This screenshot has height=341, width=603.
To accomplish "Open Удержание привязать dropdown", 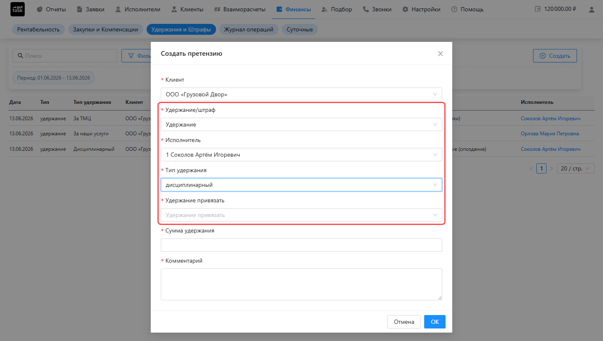I will tap(301, 215).
